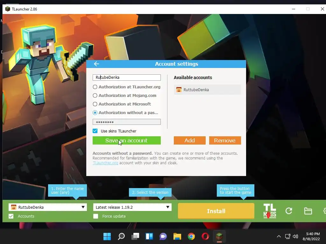Select Authorization at TLauncher.org
The width and height of the screenshot is (326, 244).
pyautogui.click(x=126, y=87)
